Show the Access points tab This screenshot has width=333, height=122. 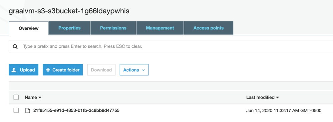click(208, 28)
